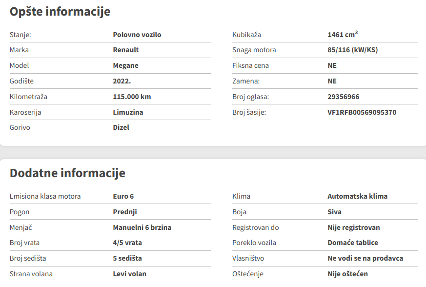Select the value 'Nije registrovan'
The width and height of the screenshot is (426, 287).
click(354, 227)
